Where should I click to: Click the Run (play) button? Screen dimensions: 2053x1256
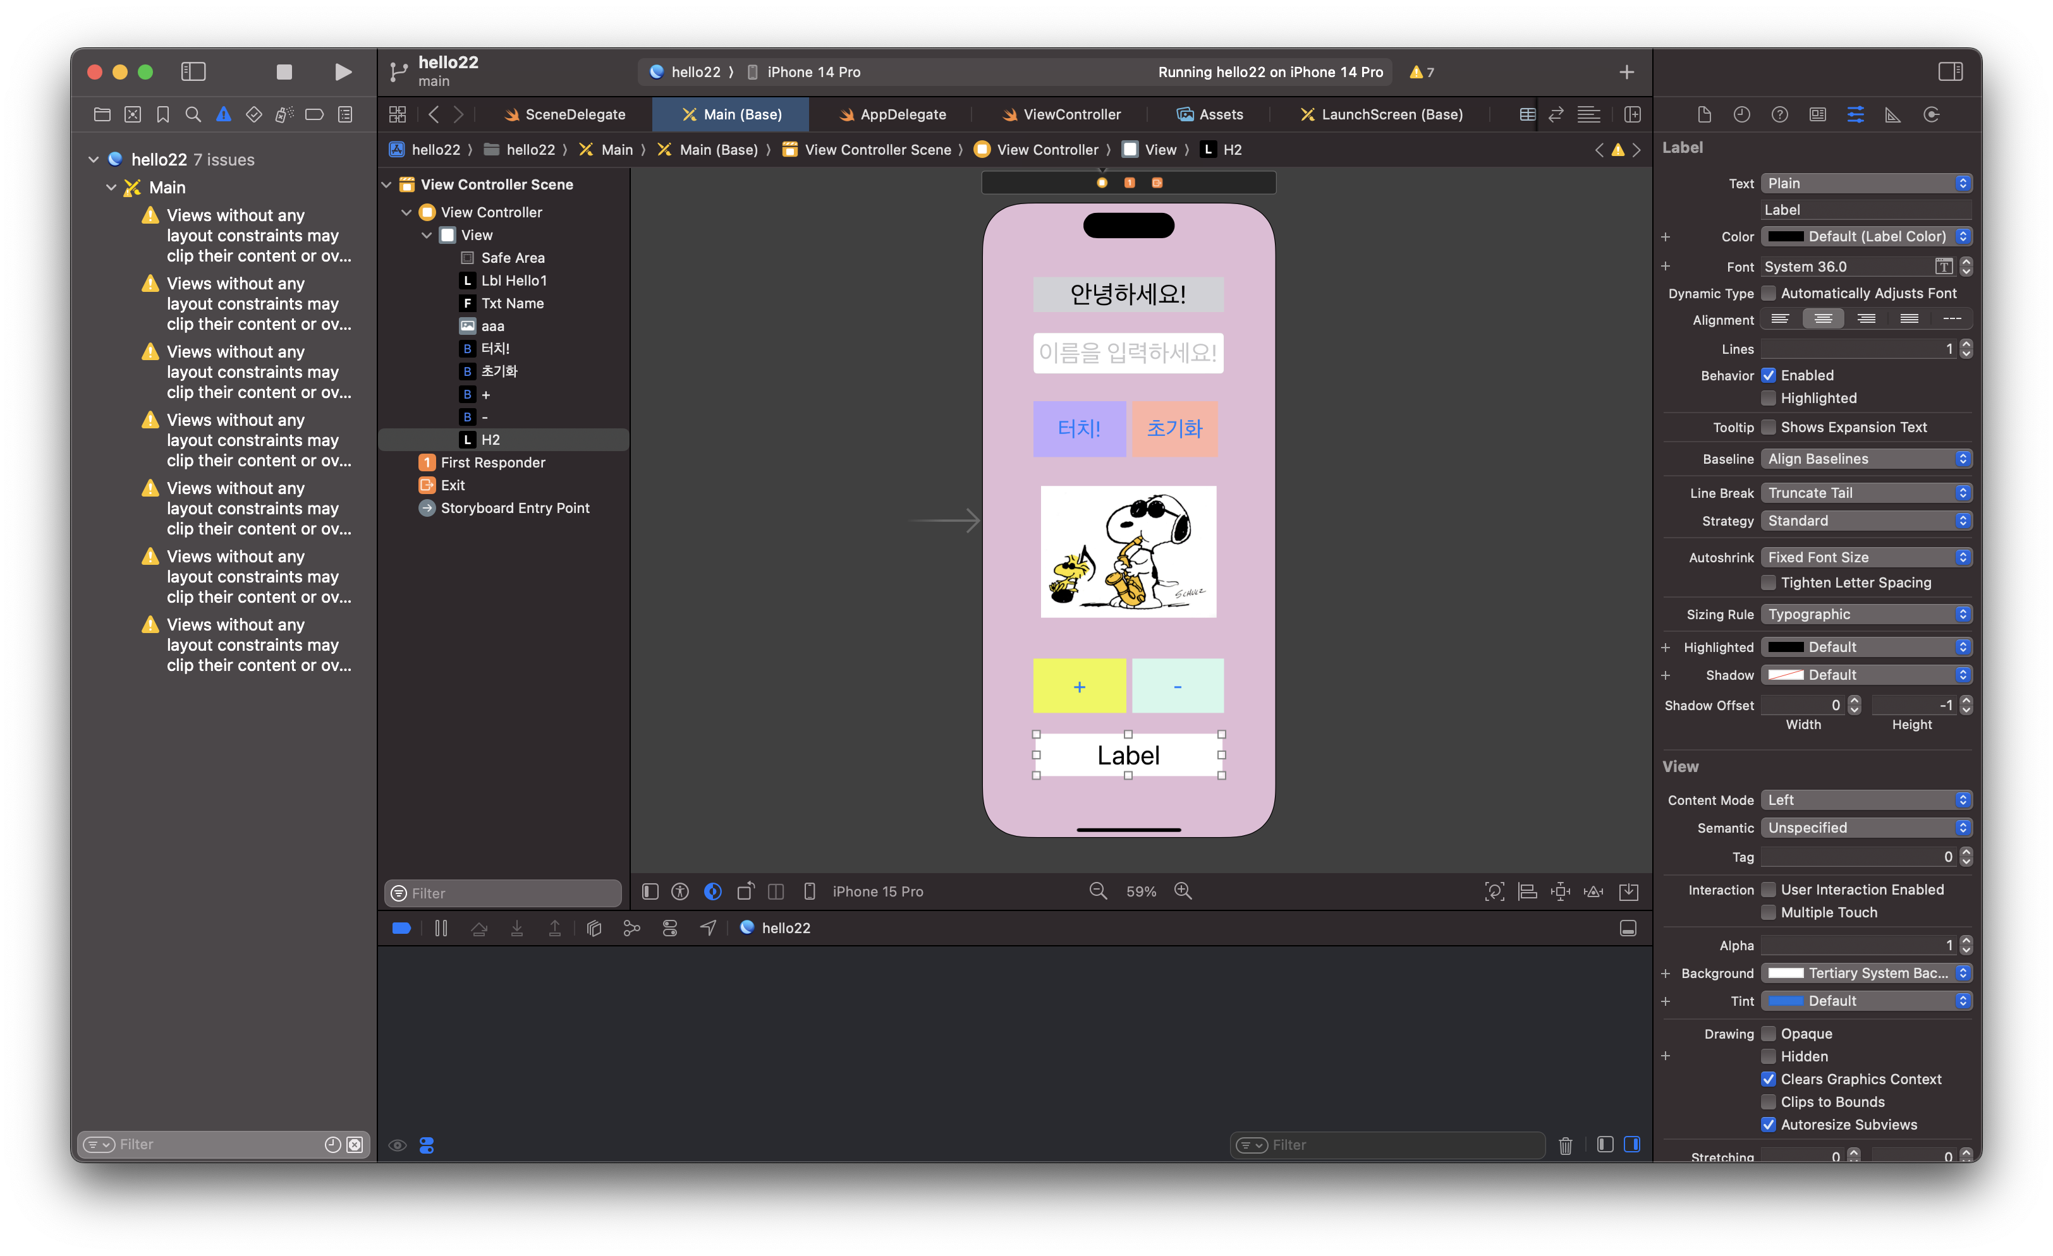pos(343,71)
